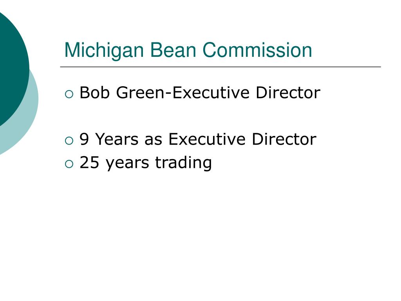Image resolution: width=401 pixels, height=301 pixels.
Task: Click the word Michigan in the title
Action: click(104, 51)
